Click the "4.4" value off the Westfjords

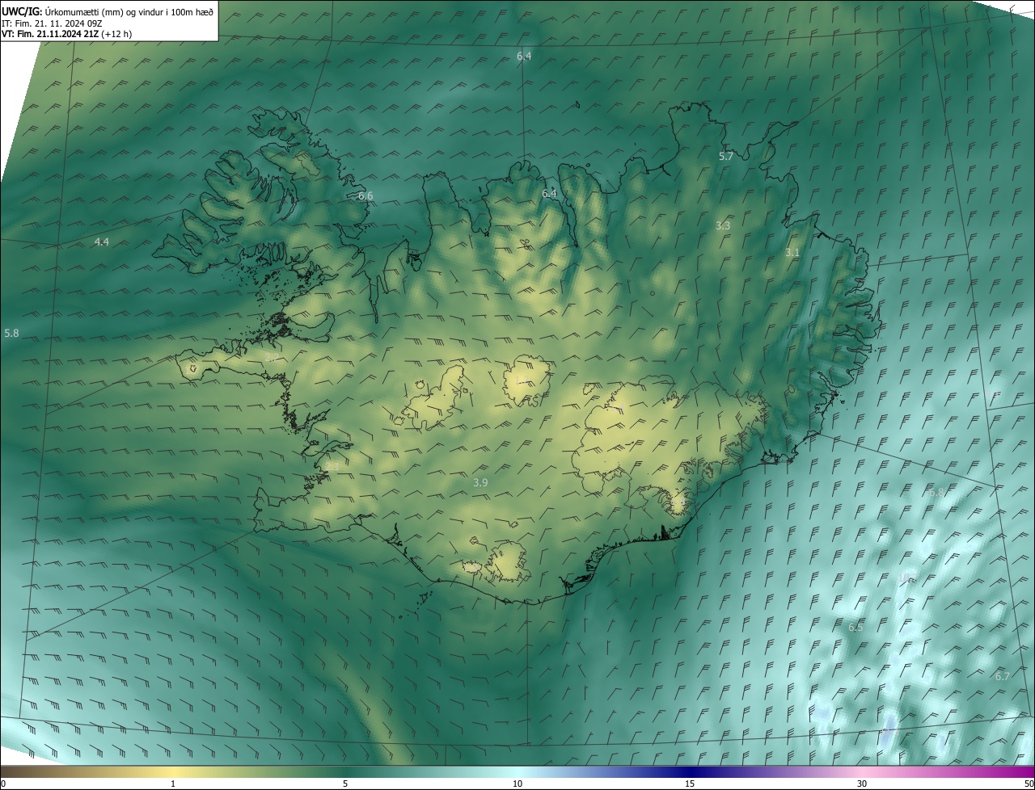(101, 242)
